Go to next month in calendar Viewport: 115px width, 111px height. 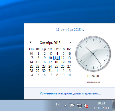click(70, 43)
